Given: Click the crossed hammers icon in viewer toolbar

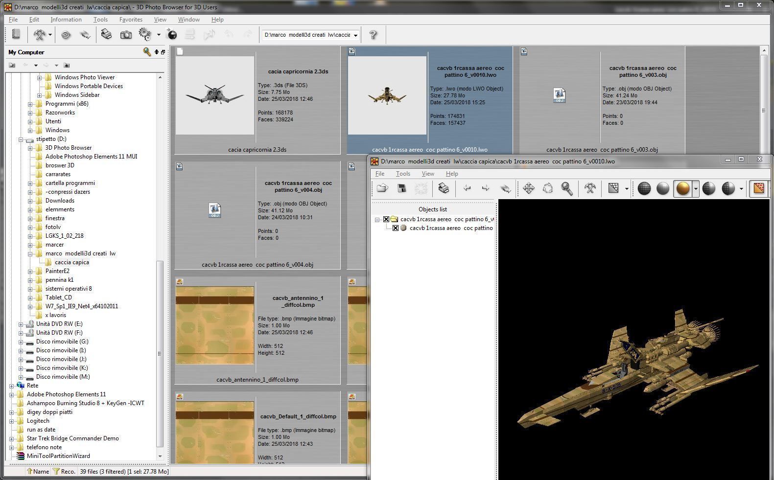Looking at the screenshot, I should (x=590, y=188).
